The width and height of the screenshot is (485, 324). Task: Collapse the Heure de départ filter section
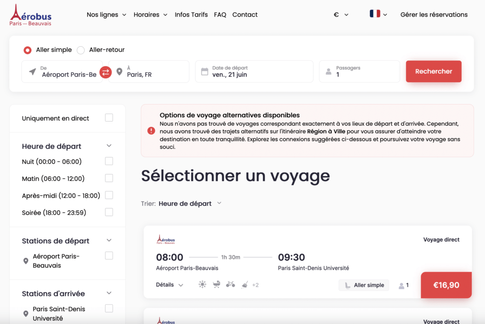coord(109,146)
